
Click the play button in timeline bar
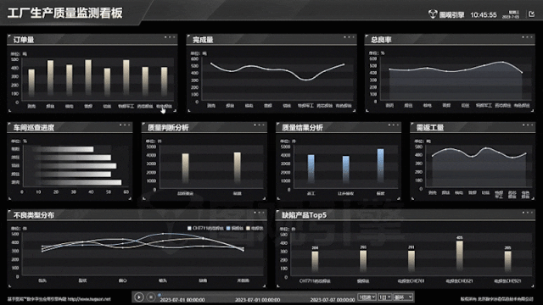pyautogui.click(x=139, y=297)
